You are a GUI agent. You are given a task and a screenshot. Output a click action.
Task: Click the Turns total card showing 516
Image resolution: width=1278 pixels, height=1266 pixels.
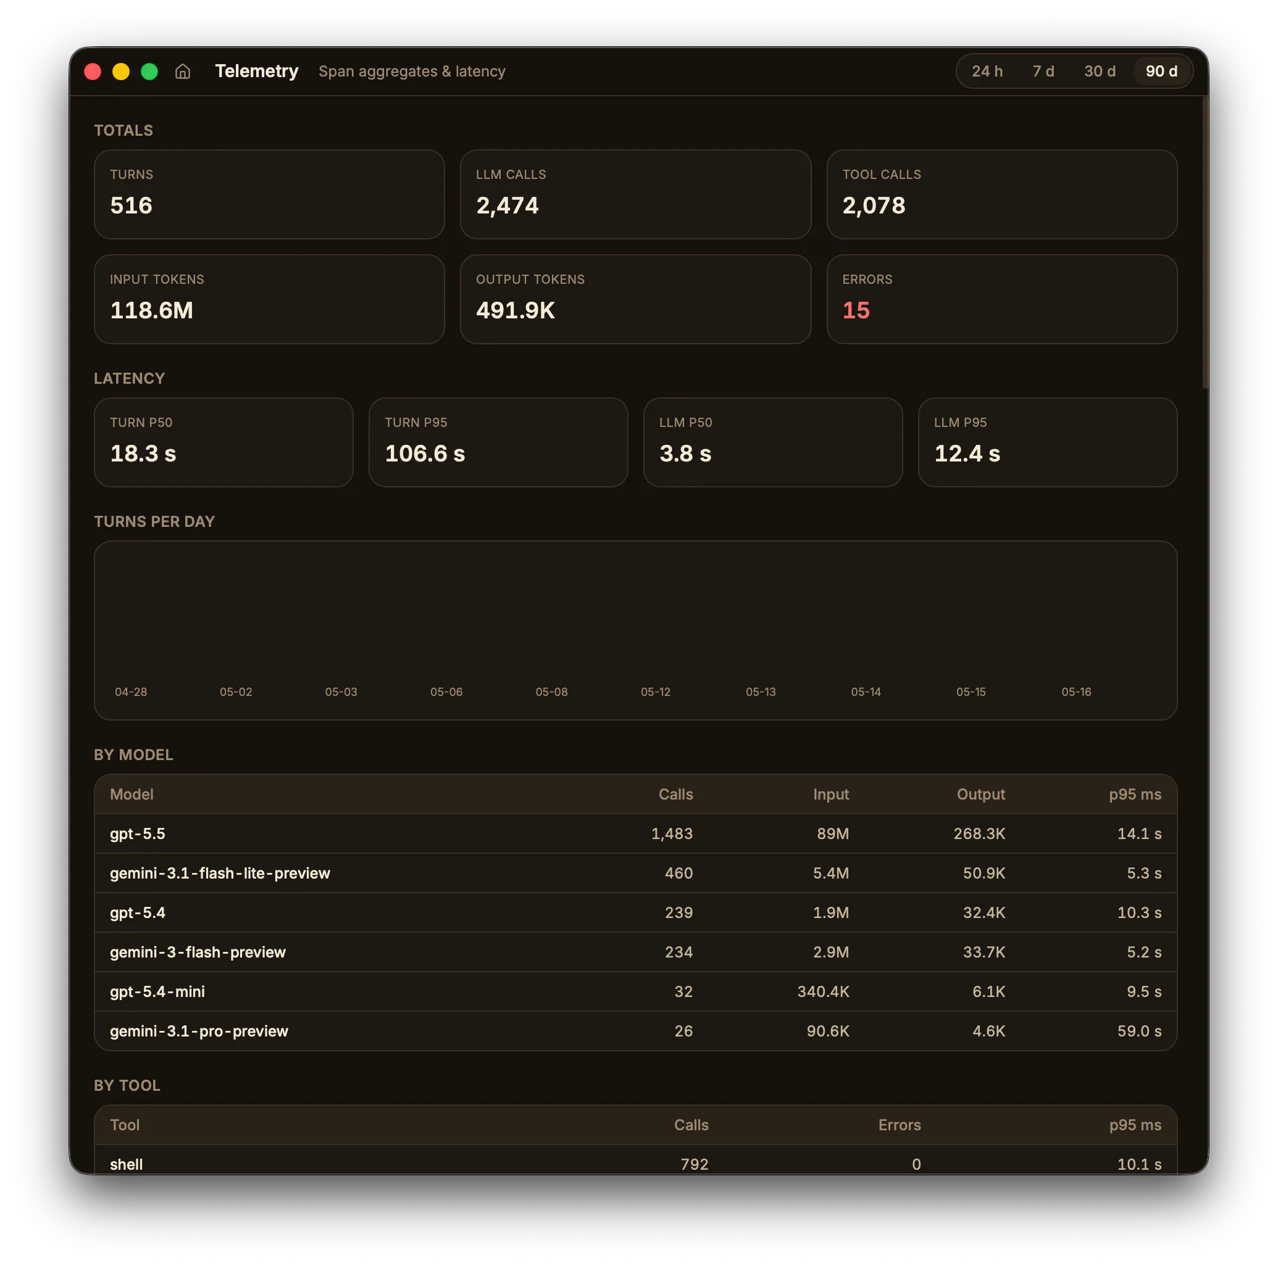pyautogui.click(x=269, y=194)
